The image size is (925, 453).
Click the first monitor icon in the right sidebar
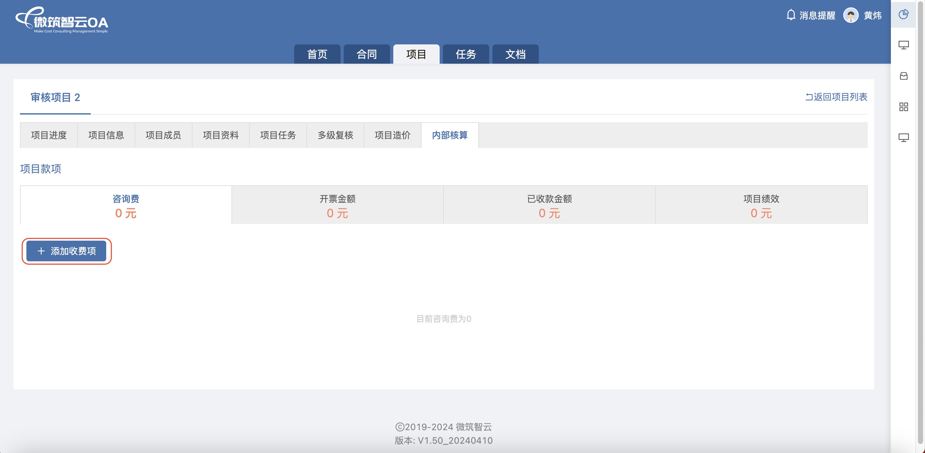tap(903, 45)
